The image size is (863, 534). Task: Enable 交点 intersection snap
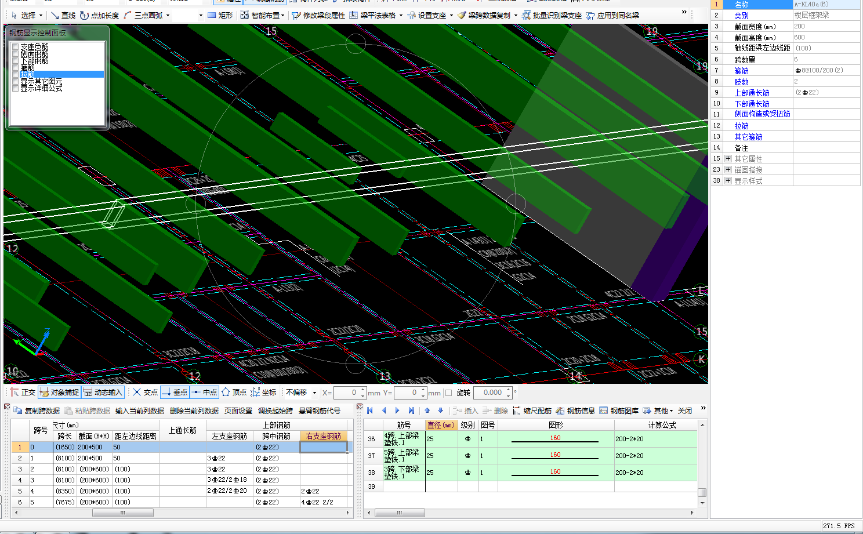[x=145, y=393]
